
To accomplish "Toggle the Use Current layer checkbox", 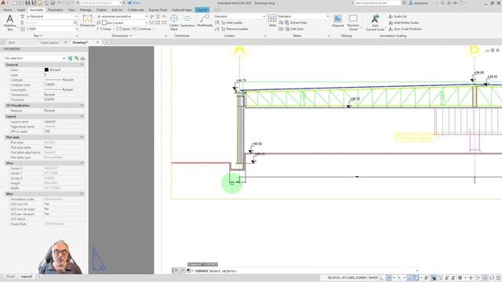I will [104, 23].
